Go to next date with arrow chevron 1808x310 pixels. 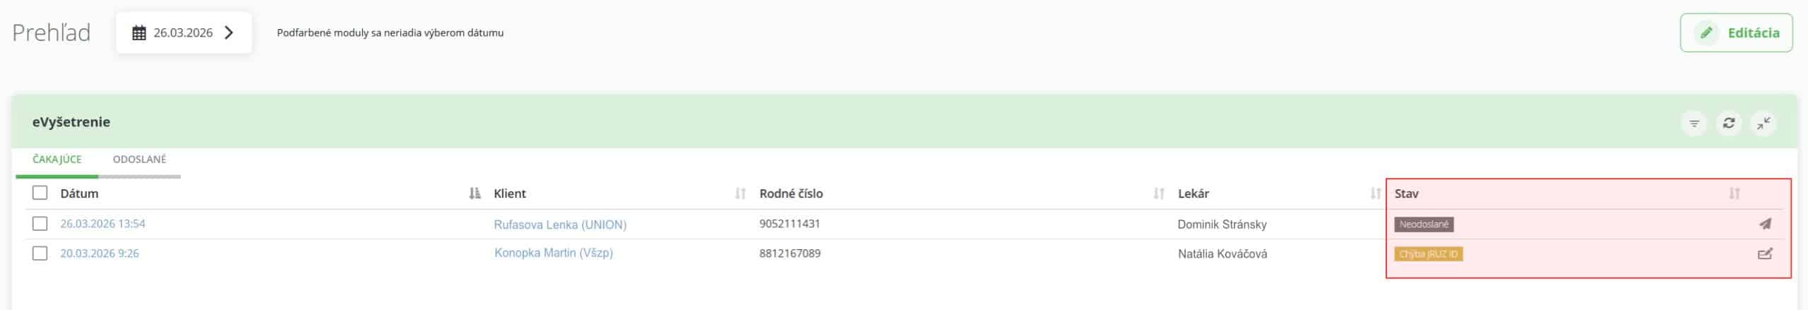point(229,32)
